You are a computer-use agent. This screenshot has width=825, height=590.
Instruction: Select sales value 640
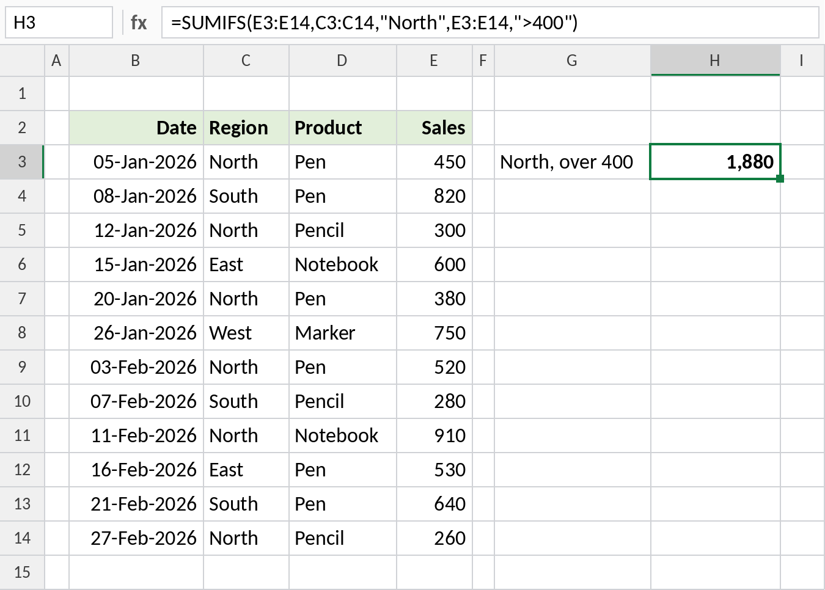coord(435,504)
